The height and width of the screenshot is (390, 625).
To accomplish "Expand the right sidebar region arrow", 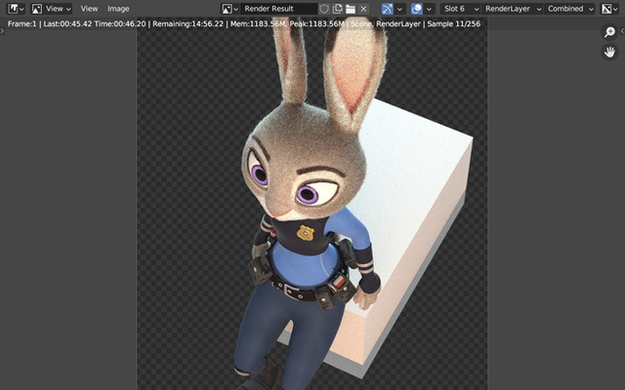I will (622, 30).
